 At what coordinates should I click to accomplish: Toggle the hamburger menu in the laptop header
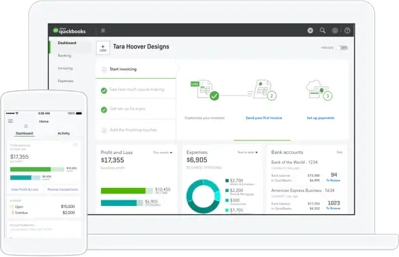point(103,31)
